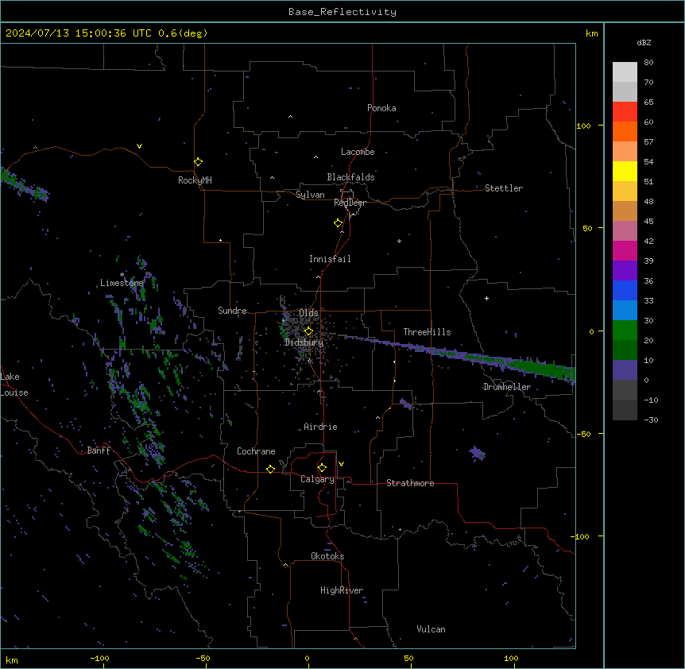Click the yellow diamond marker above Calgary label
Image resolution: width=685 pixels, height=669 pixels.
tap(322, 468)
